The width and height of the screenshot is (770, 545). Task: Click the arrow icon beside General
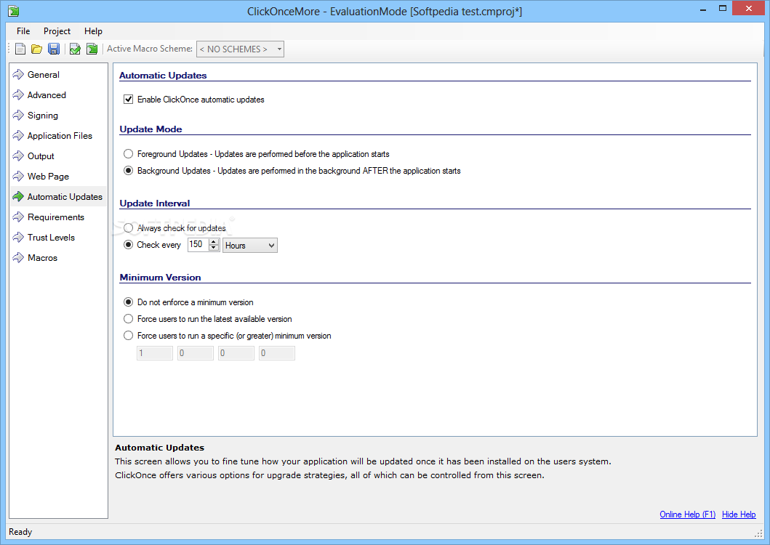pyautogui.click(x=18, y=75)
